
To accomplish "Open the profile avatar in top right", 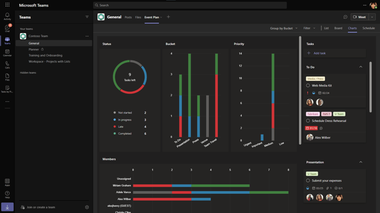I will 373,5.
